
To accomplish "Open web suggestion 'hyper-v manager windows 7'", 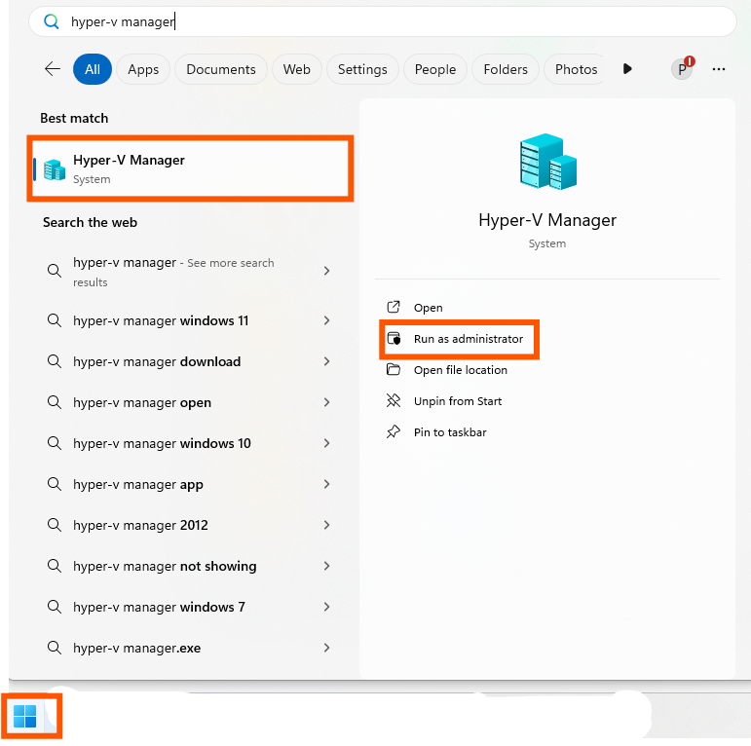I will click(x=190, y=607).
